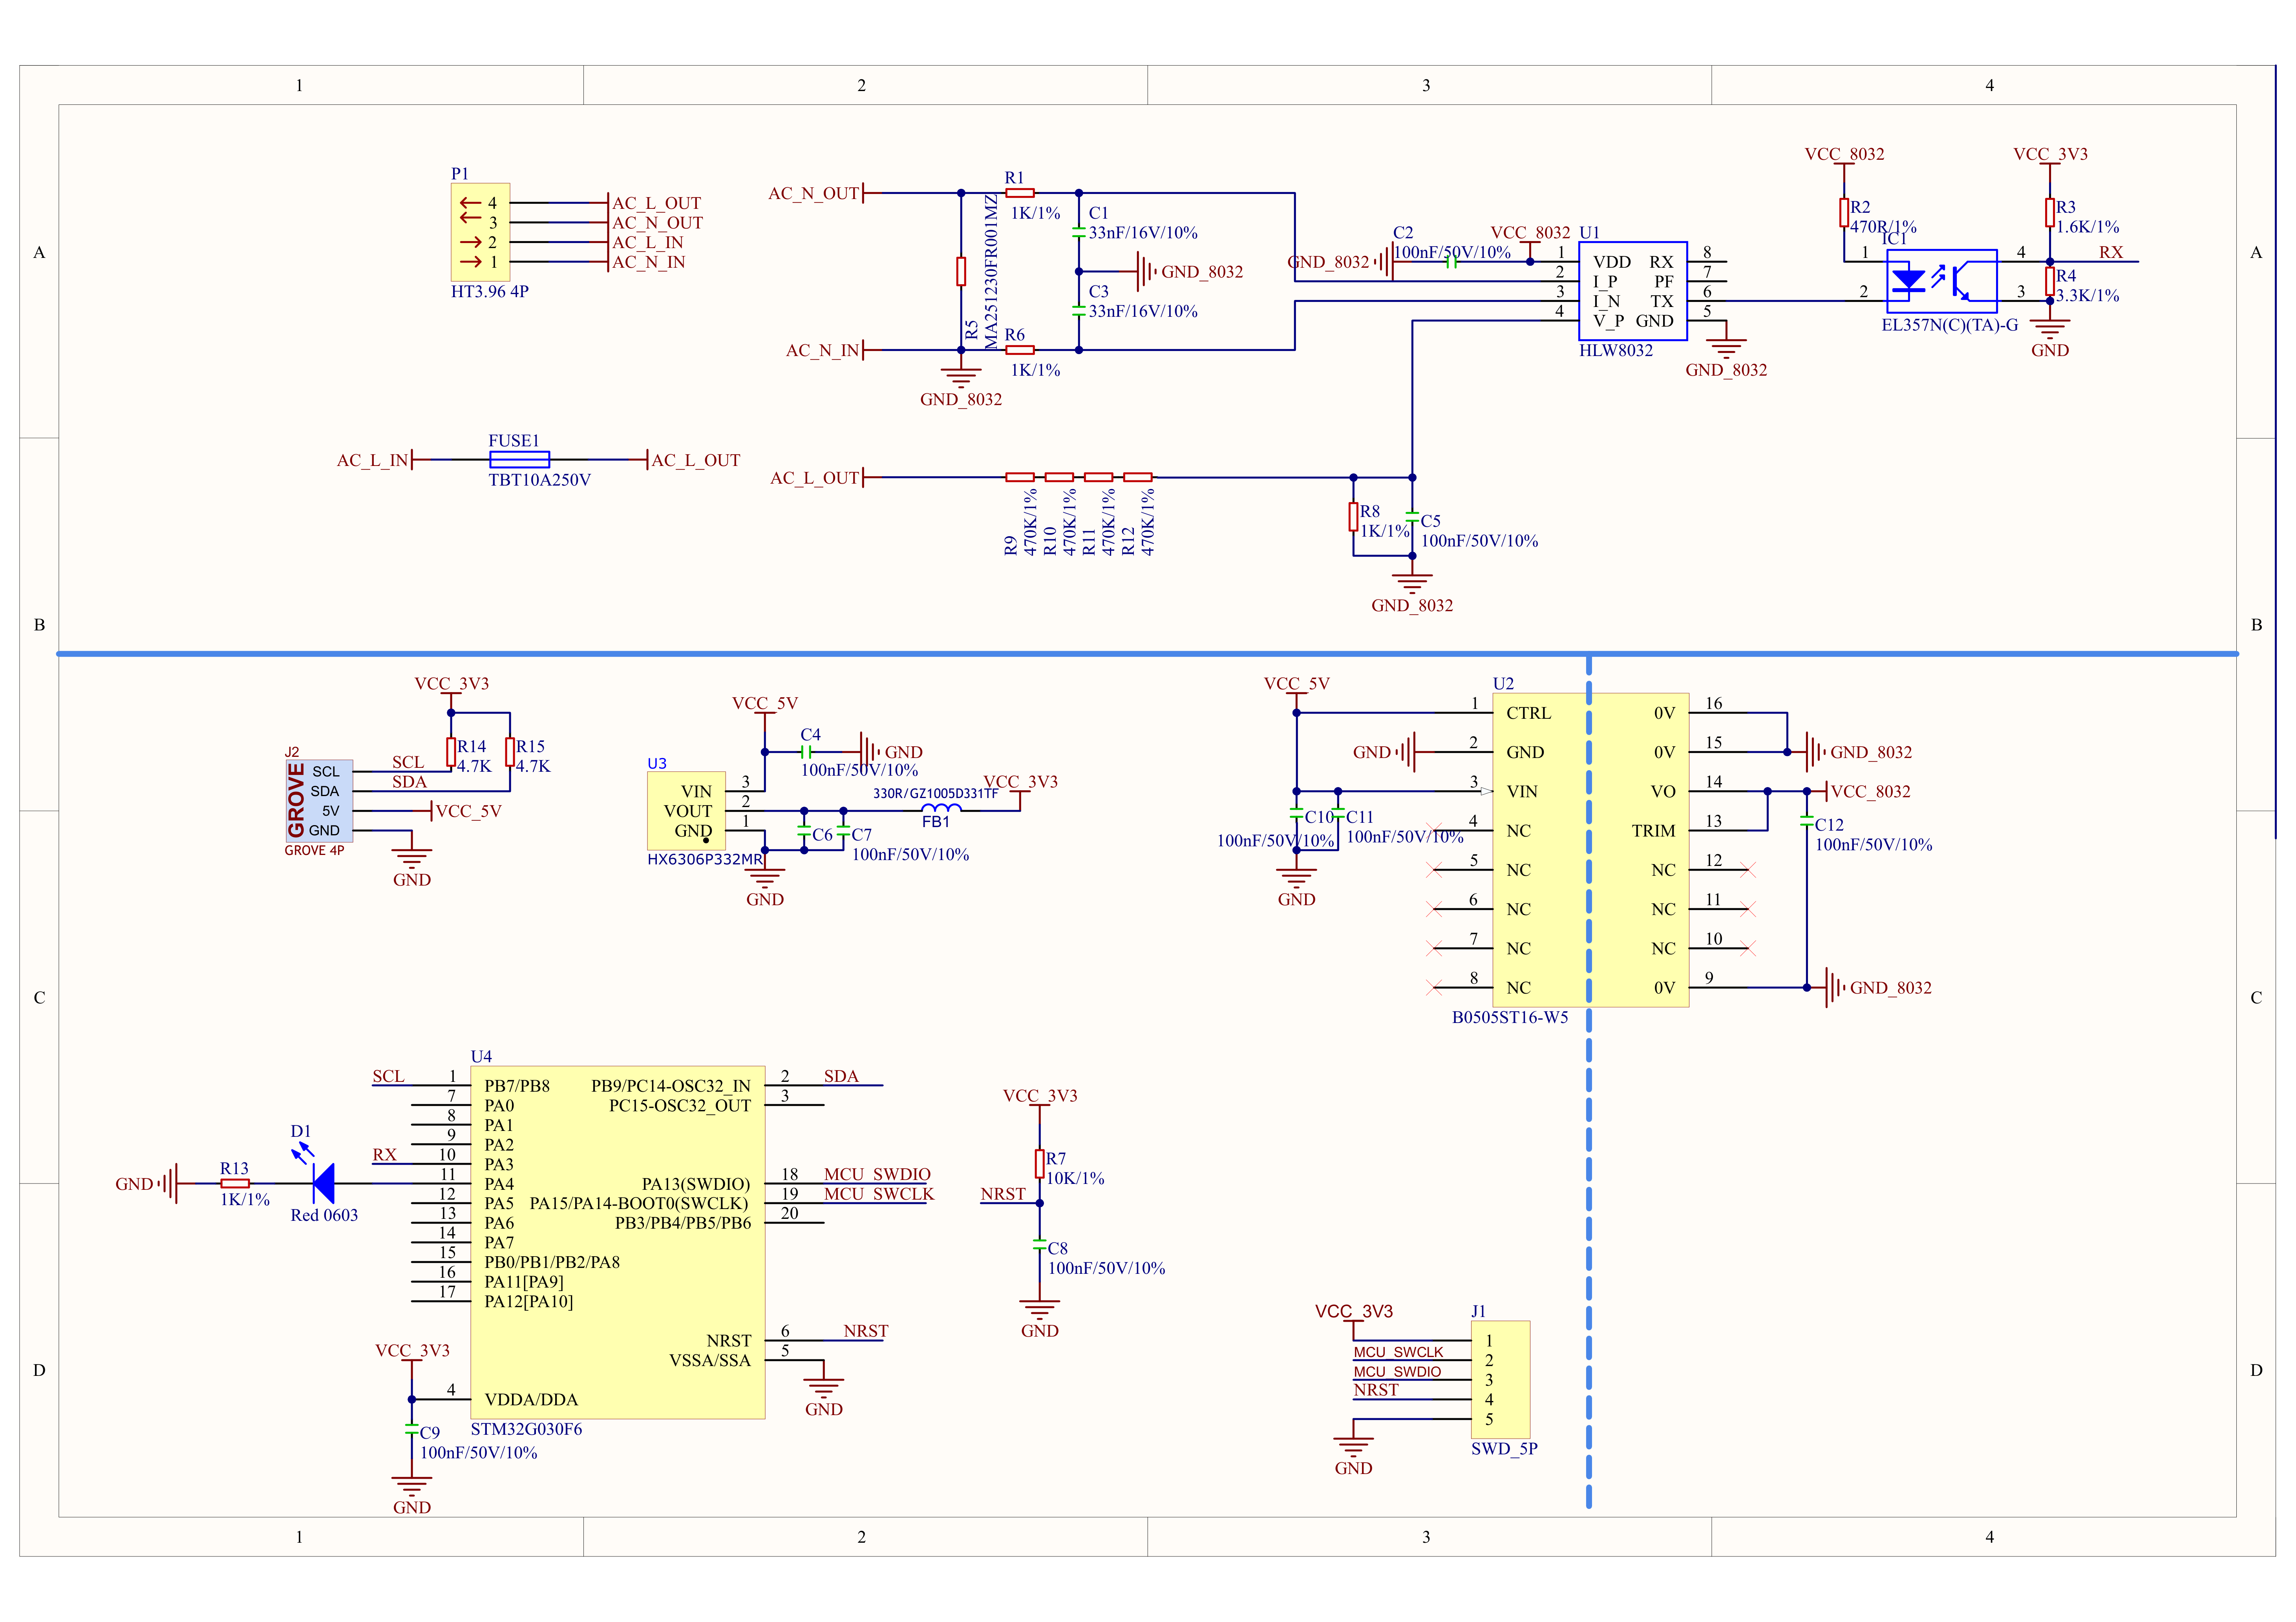Screen dimensions: 2296x1622
Task: Click the TBT10A250V fuse value text
Action: 539,480
